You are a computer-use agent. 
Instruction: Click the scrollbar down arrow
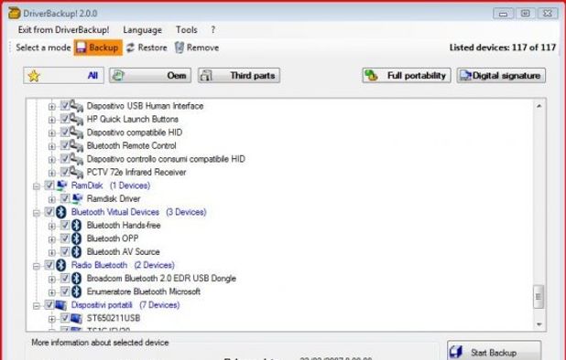539,324
